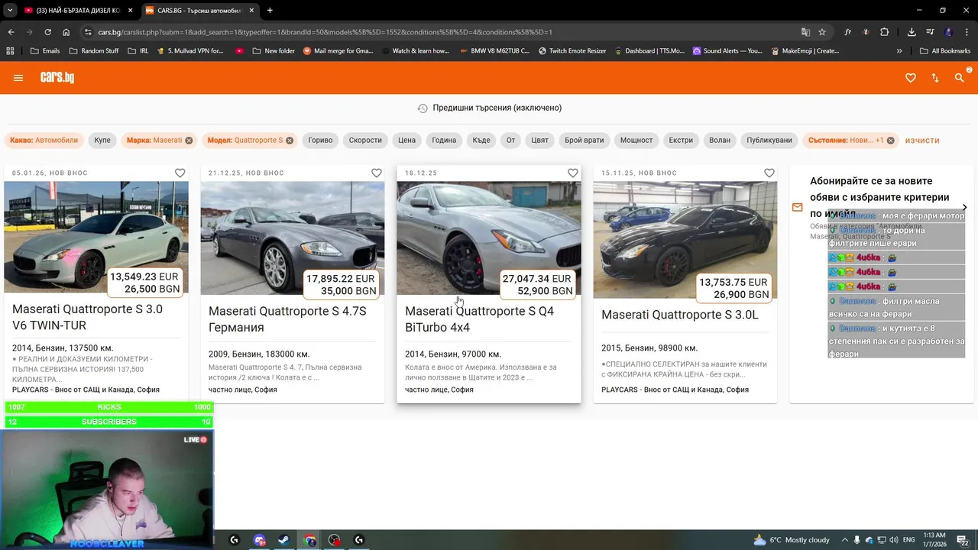The width and height of the screenshot is (978, 550).
Task: Open Maserati Quattroporte S Q4 BiTurbo 4x4 title
Action: point(479,319)
